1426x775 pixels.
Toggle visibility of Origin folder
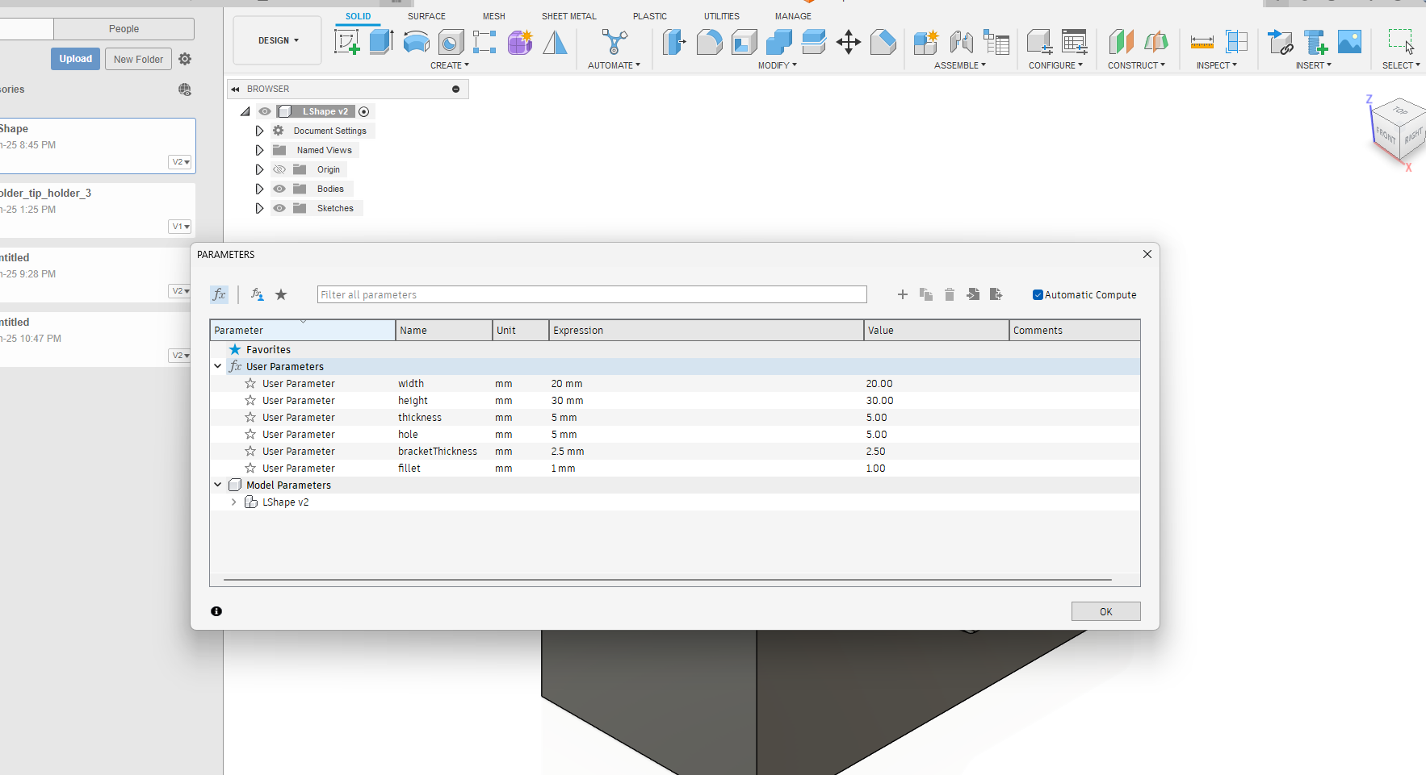279,169
